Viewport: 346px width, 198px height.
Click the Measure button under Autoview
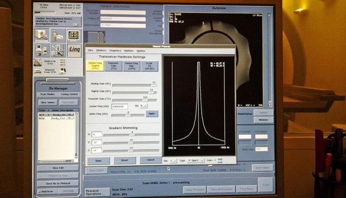[263, 120]
